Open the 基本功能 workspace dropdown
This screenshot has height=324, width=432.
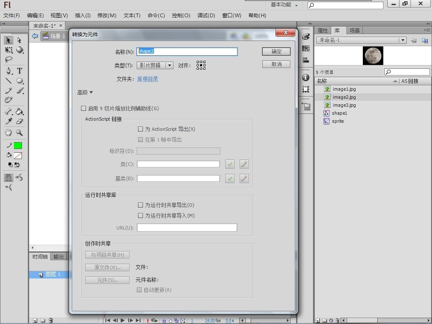[284, 5]
